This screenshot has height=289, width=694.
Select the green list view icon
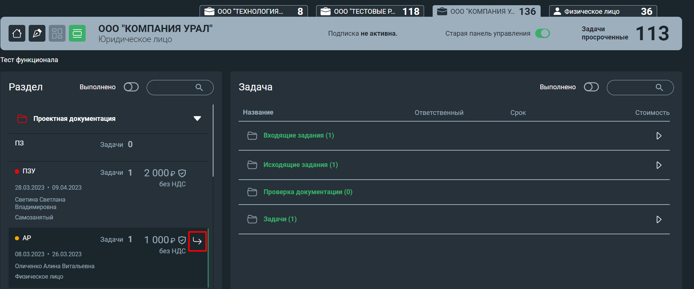click(77, 33)
